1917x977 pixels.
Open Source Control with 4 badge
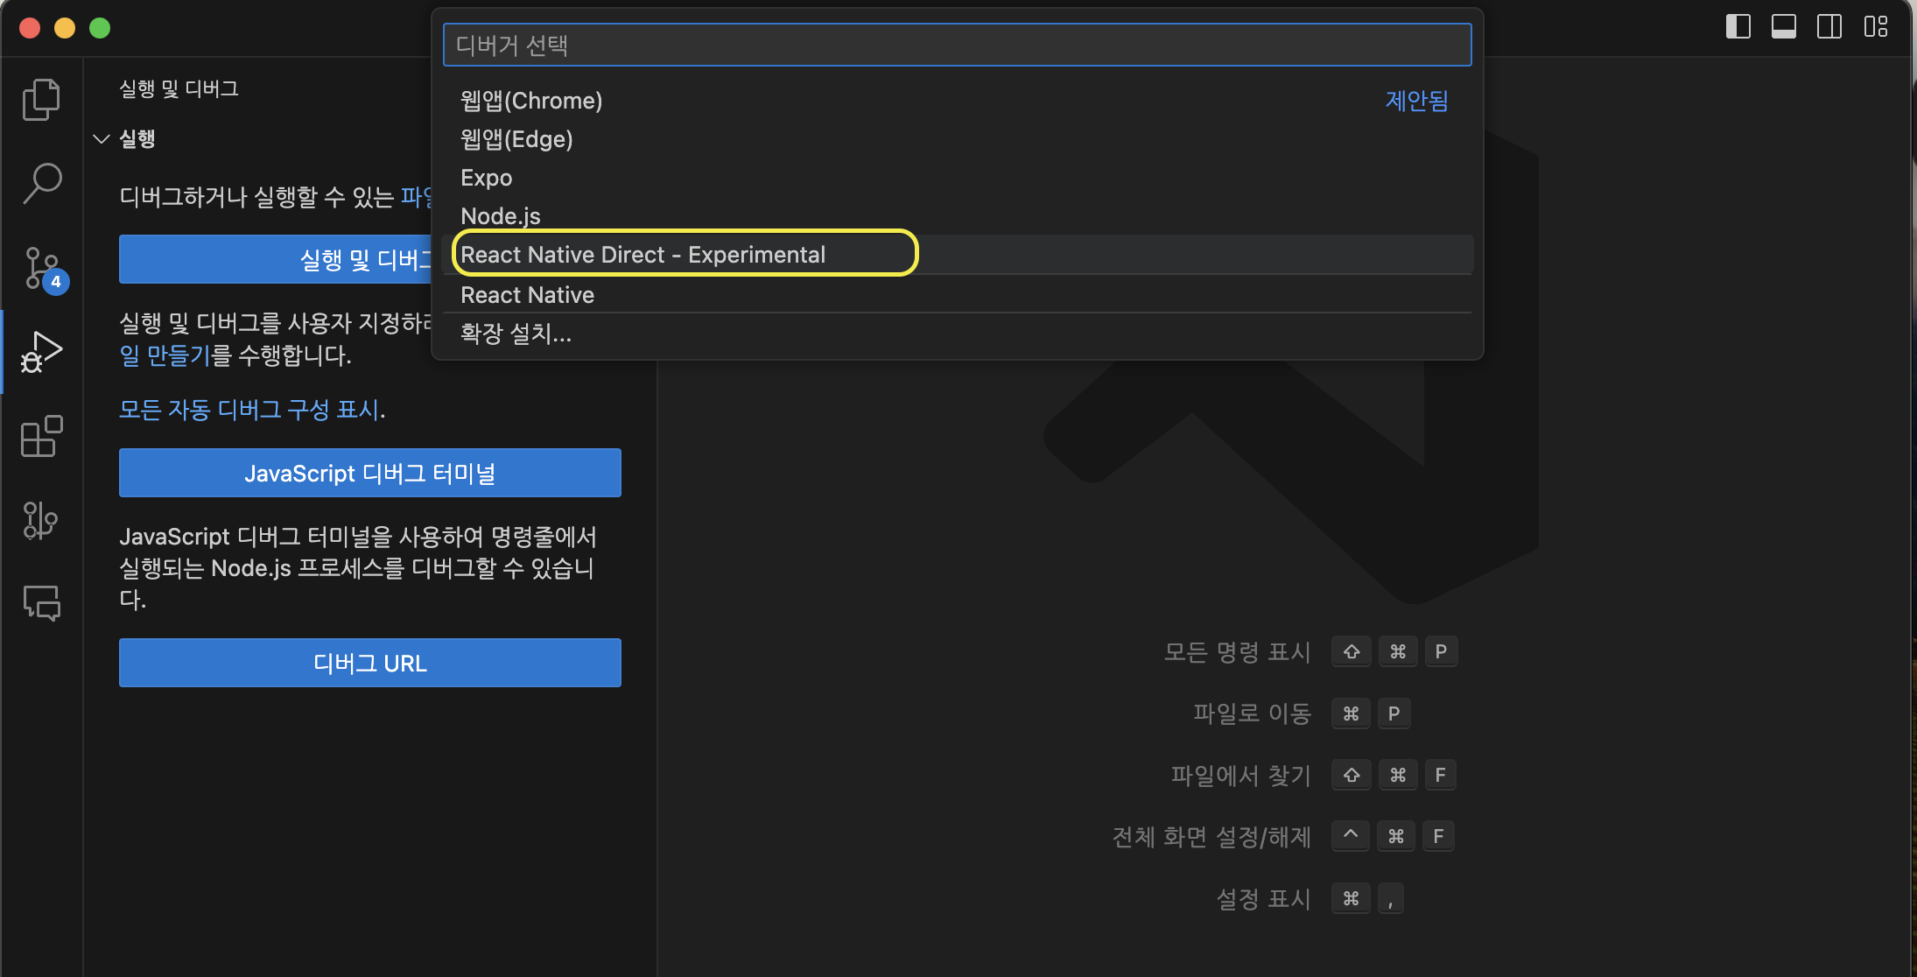(x=41, y=268)
